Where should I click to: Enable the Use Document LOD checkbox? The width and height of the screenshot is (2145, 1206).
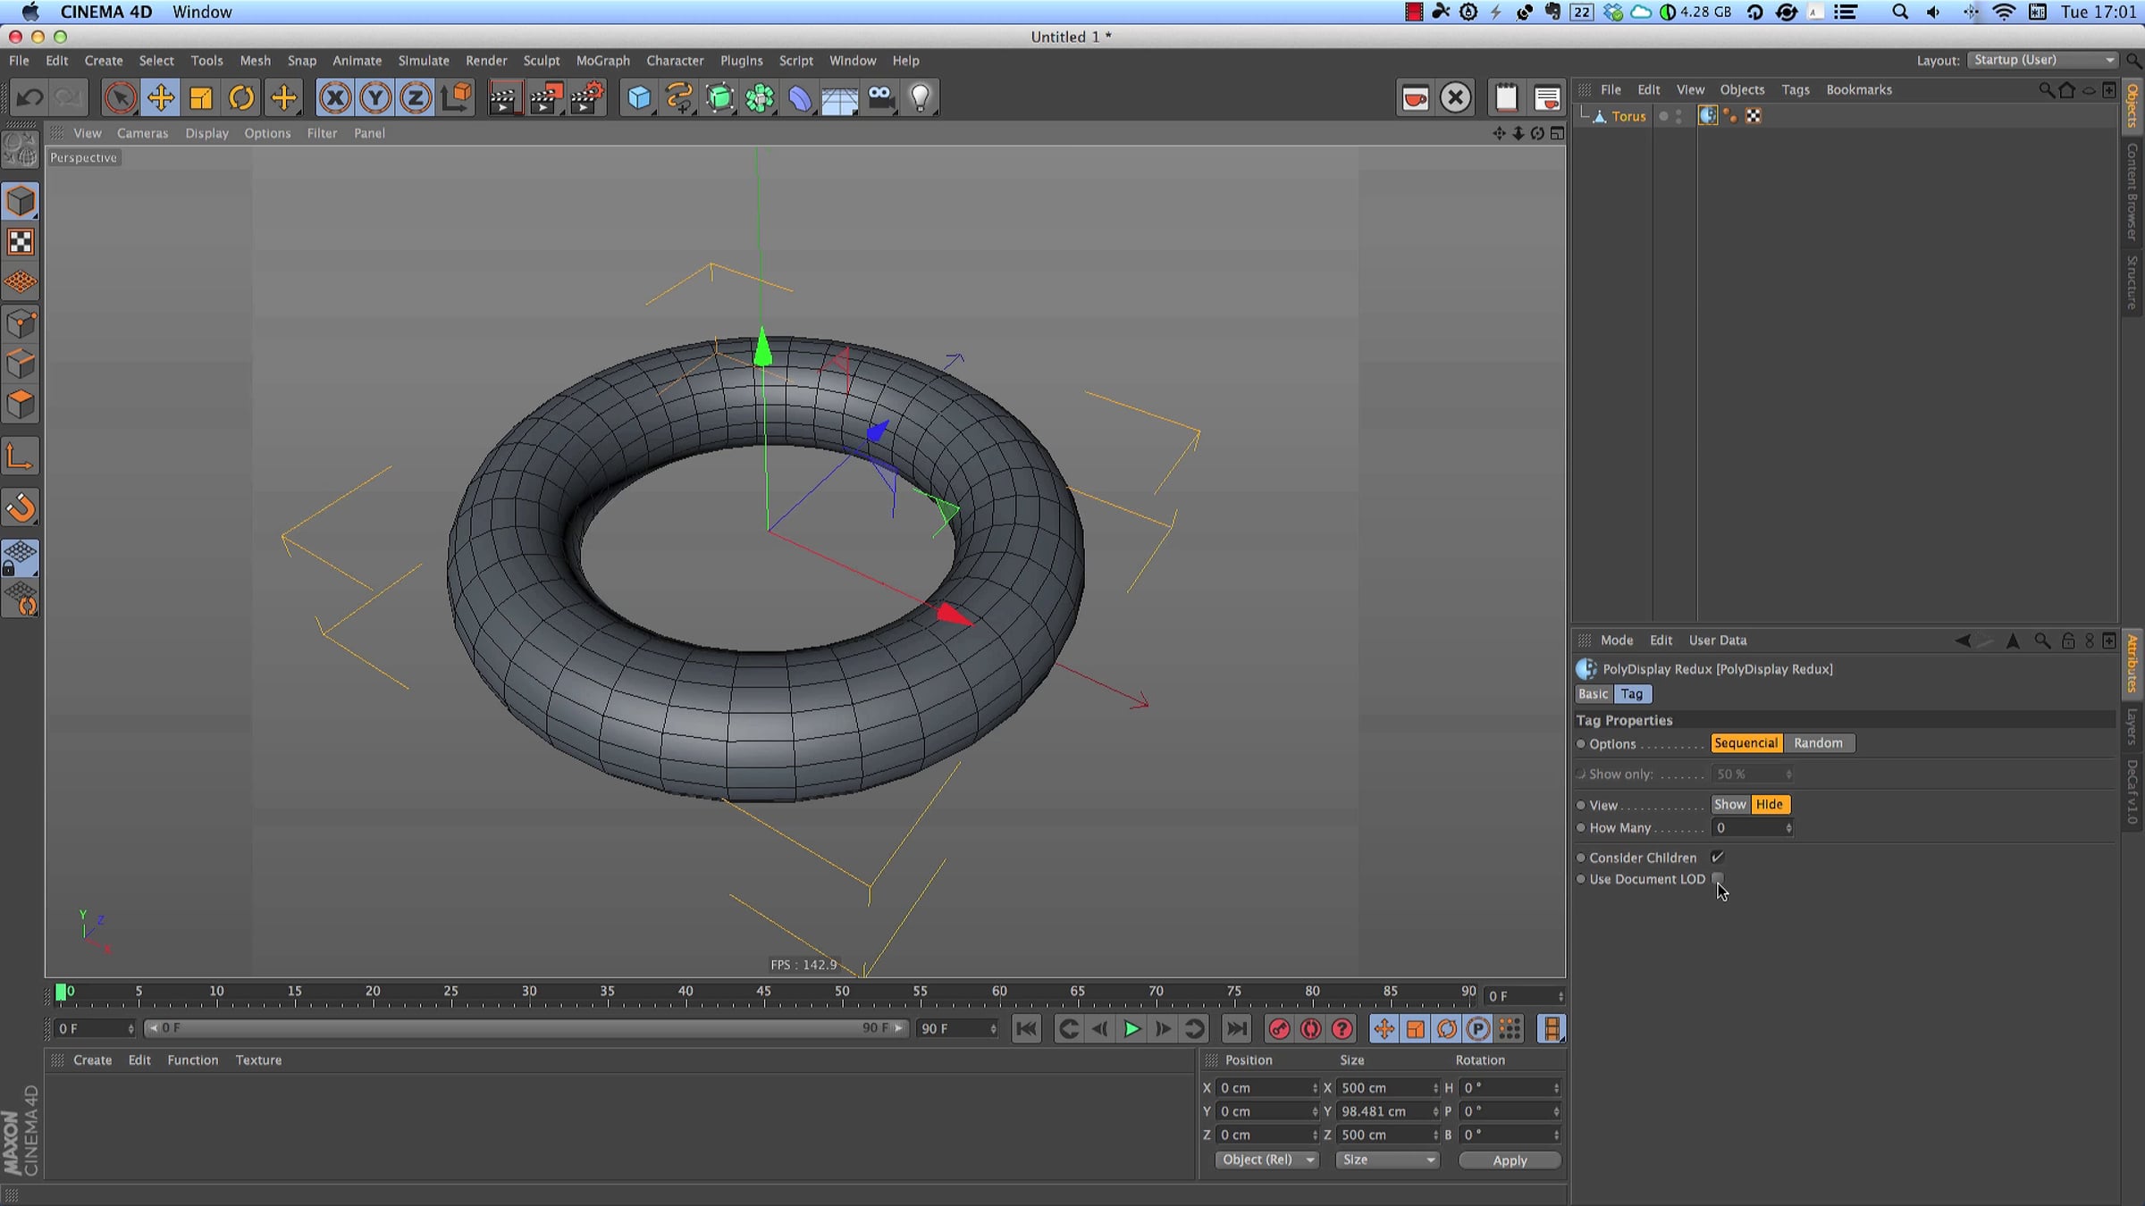(x=1717, y=879)
